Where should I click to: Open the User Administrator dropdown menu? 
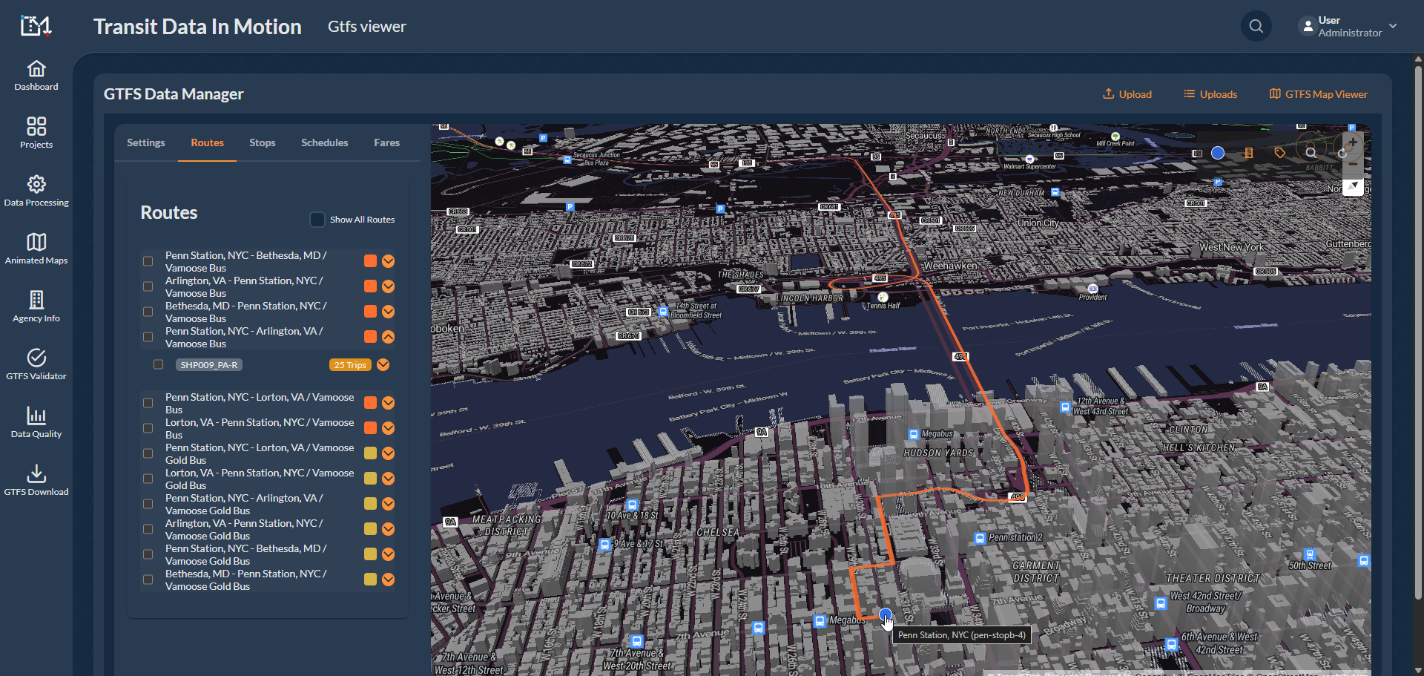[x=1348, y=27]
